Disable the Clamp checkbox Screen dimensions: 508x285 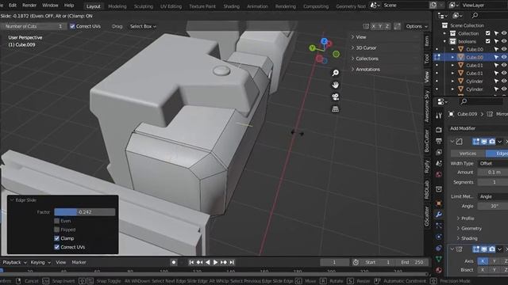point(56,238)
